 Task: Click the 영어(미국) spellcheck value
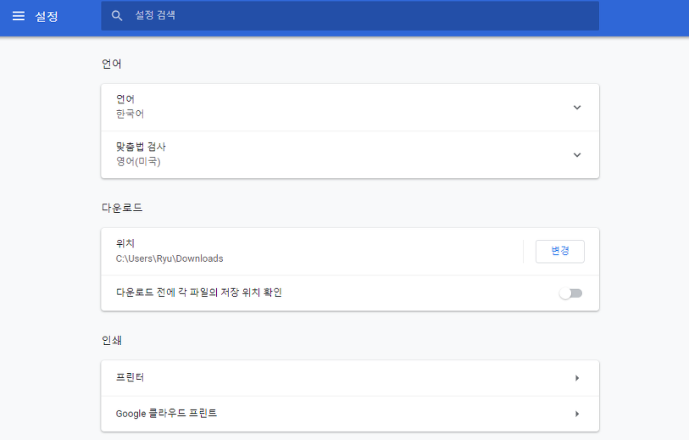pyautogui.click(x=138, y=161)
